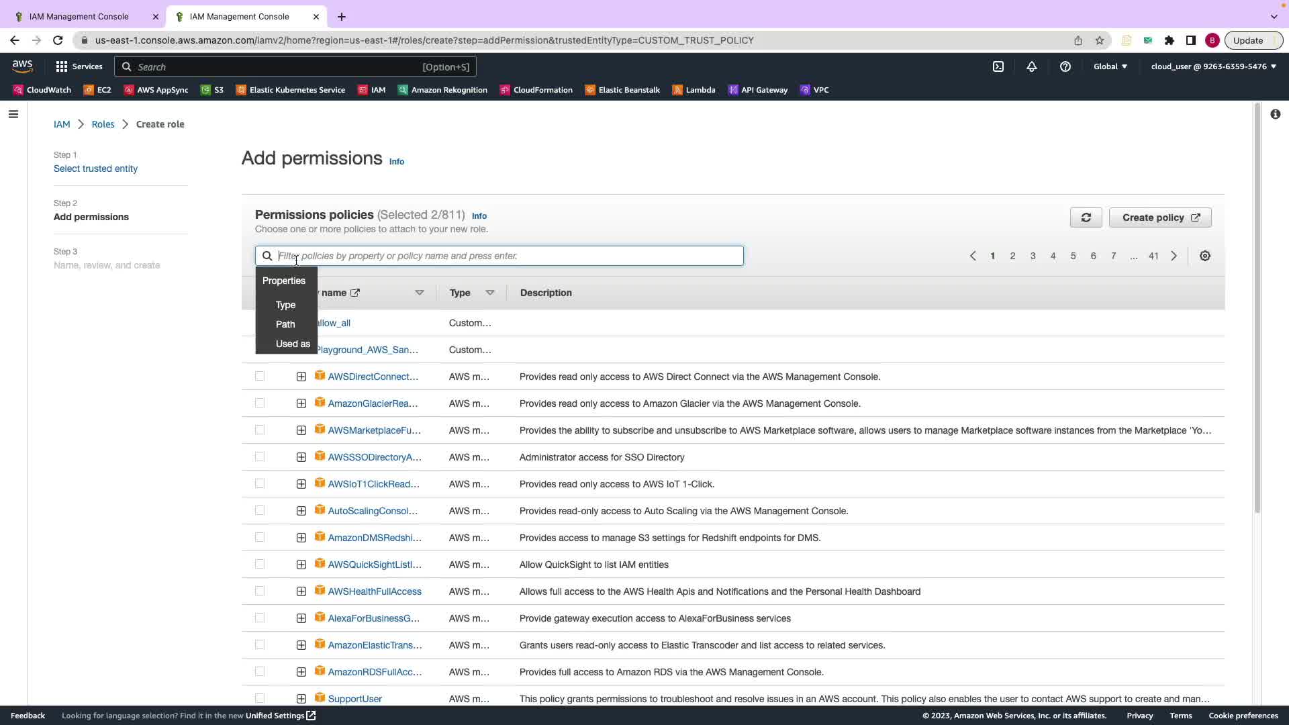Viewport: 1289px width, 725px height.
Task: Open the Global region dropdown
Action: coord(1110,66)
